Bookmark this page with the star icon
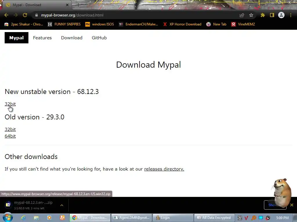The width and height of the screenshot is (297, 222). pos(251,15)
